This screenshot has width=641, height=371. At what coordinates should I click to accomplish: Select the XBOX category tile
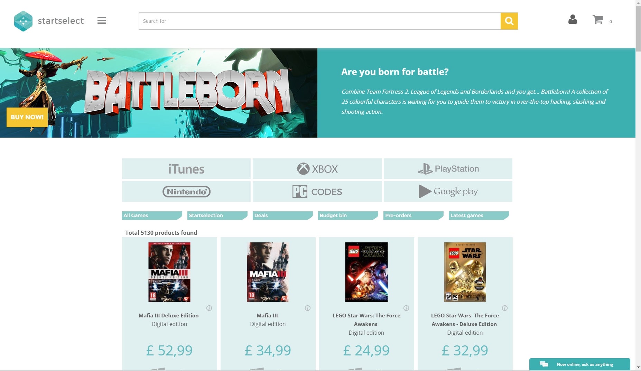tap(317, 169)
